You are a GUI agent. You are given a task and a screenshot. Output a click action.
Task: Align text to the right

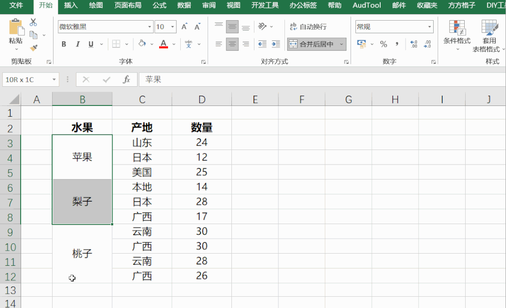[x=246, y=44]
